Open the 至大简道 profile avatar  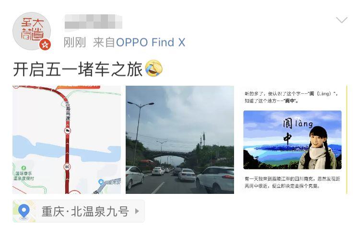tap(32, 31)
